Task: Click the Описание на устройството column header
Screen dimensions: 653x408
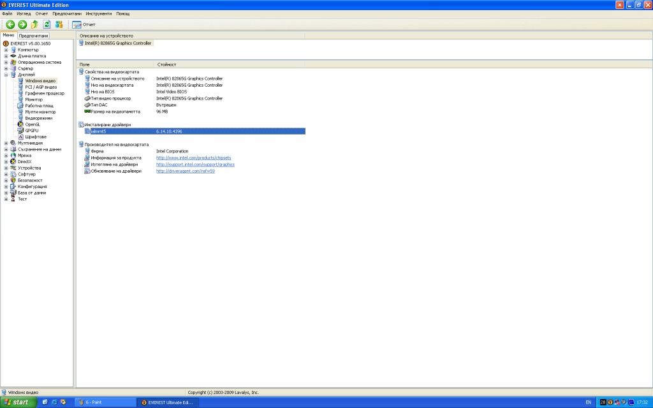Action: pos(191,36)
